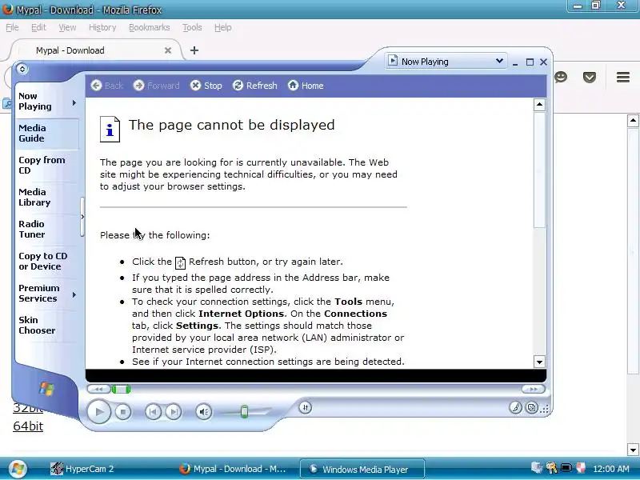Toggle the menu bar auto-hide button
Image resolution: width=640 pixels, height=480 pixels.
pos(22,69)
